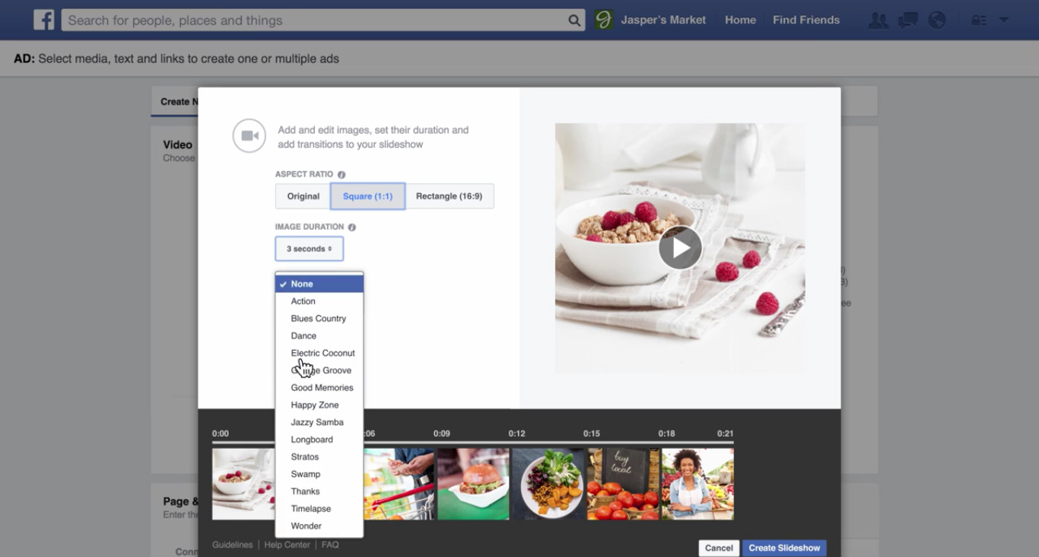The height and width of the screenshot is (557, 1039).
Task: Open the Help Center link
Action: [287, 545]
